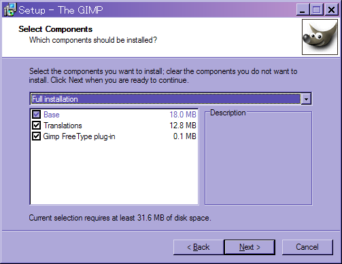Click inside the Description group box
Viewport: 342px width, 264px height.
coord(258,161)
